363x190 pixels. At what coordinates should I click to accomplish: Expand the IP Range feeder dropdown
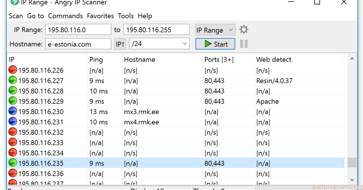[x=215, y=30]
